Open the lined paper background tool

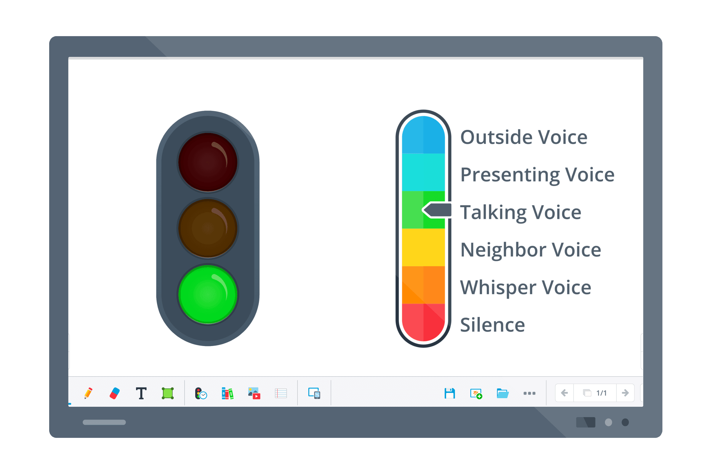pos(281,393)
